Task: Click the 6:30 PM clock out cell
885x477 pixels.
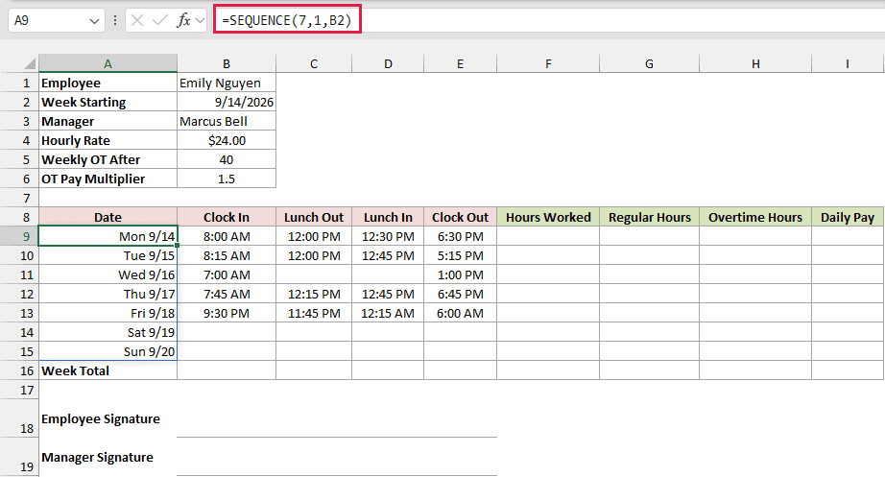Action: coord(460,236)
